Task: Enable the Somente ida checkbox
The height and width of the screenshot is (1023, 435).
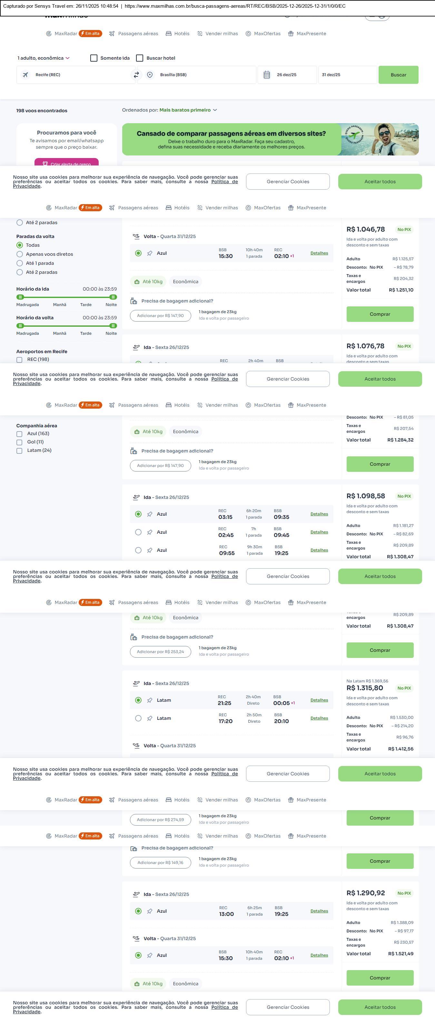Action: (x=94, y=58)
